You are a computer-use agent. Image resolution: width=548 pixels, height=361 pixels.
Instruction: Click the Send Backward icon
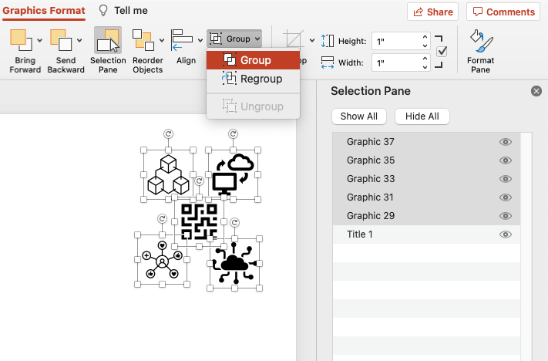[62, 40]
